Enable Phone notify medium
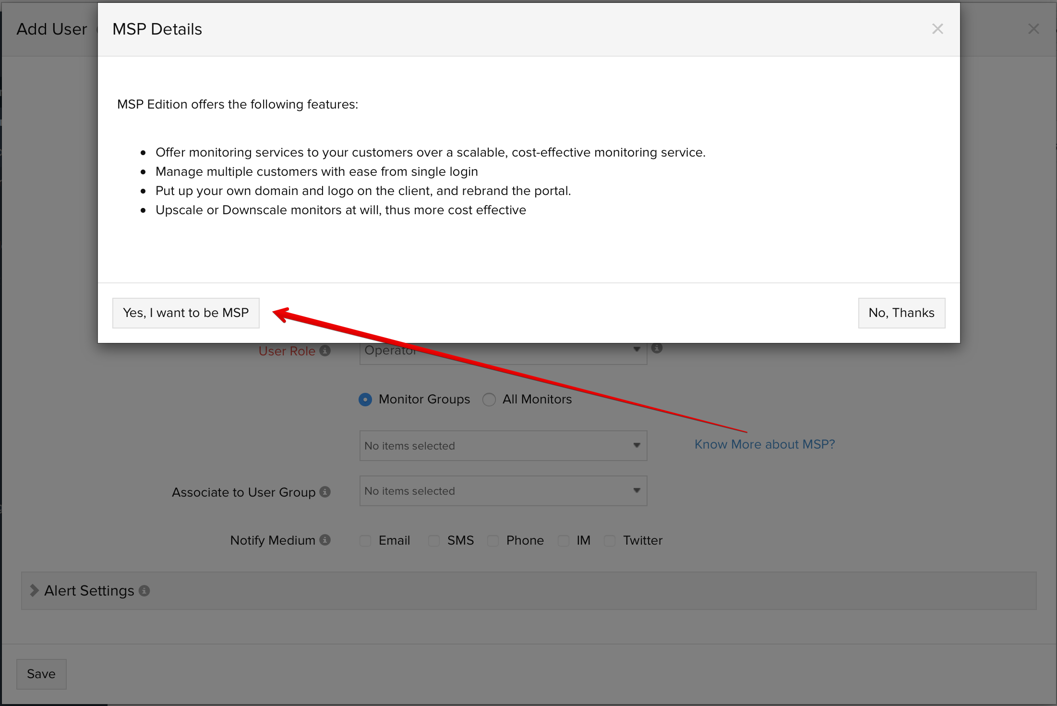 [x=493, y=541]
